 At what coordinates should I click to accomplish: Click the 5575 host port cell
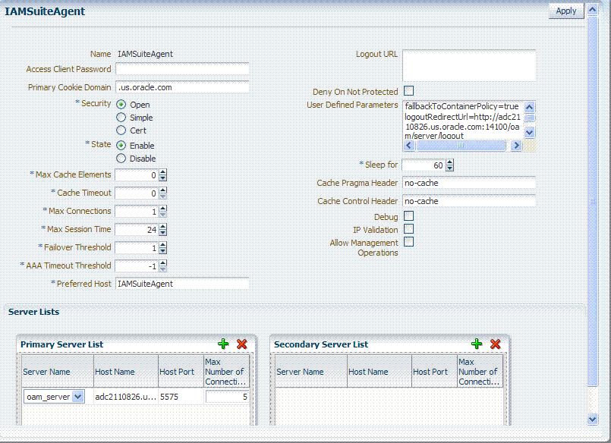pos(181,397)
